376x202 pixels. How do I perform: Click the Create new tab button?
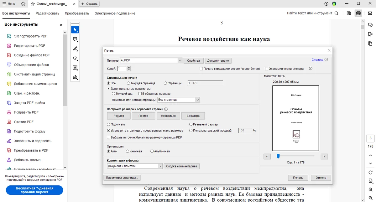click(x=89, y=4)
